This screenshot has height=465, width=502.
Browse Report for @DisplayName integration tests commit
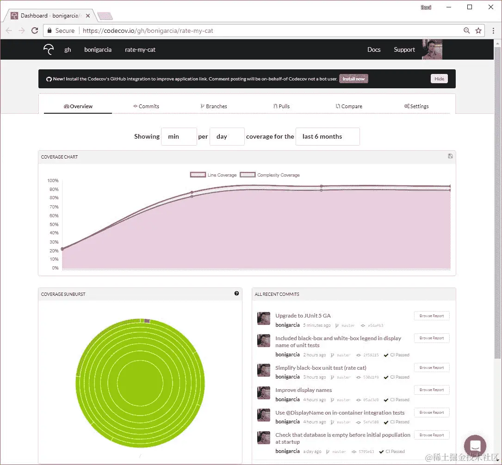(x=432, y=412)
